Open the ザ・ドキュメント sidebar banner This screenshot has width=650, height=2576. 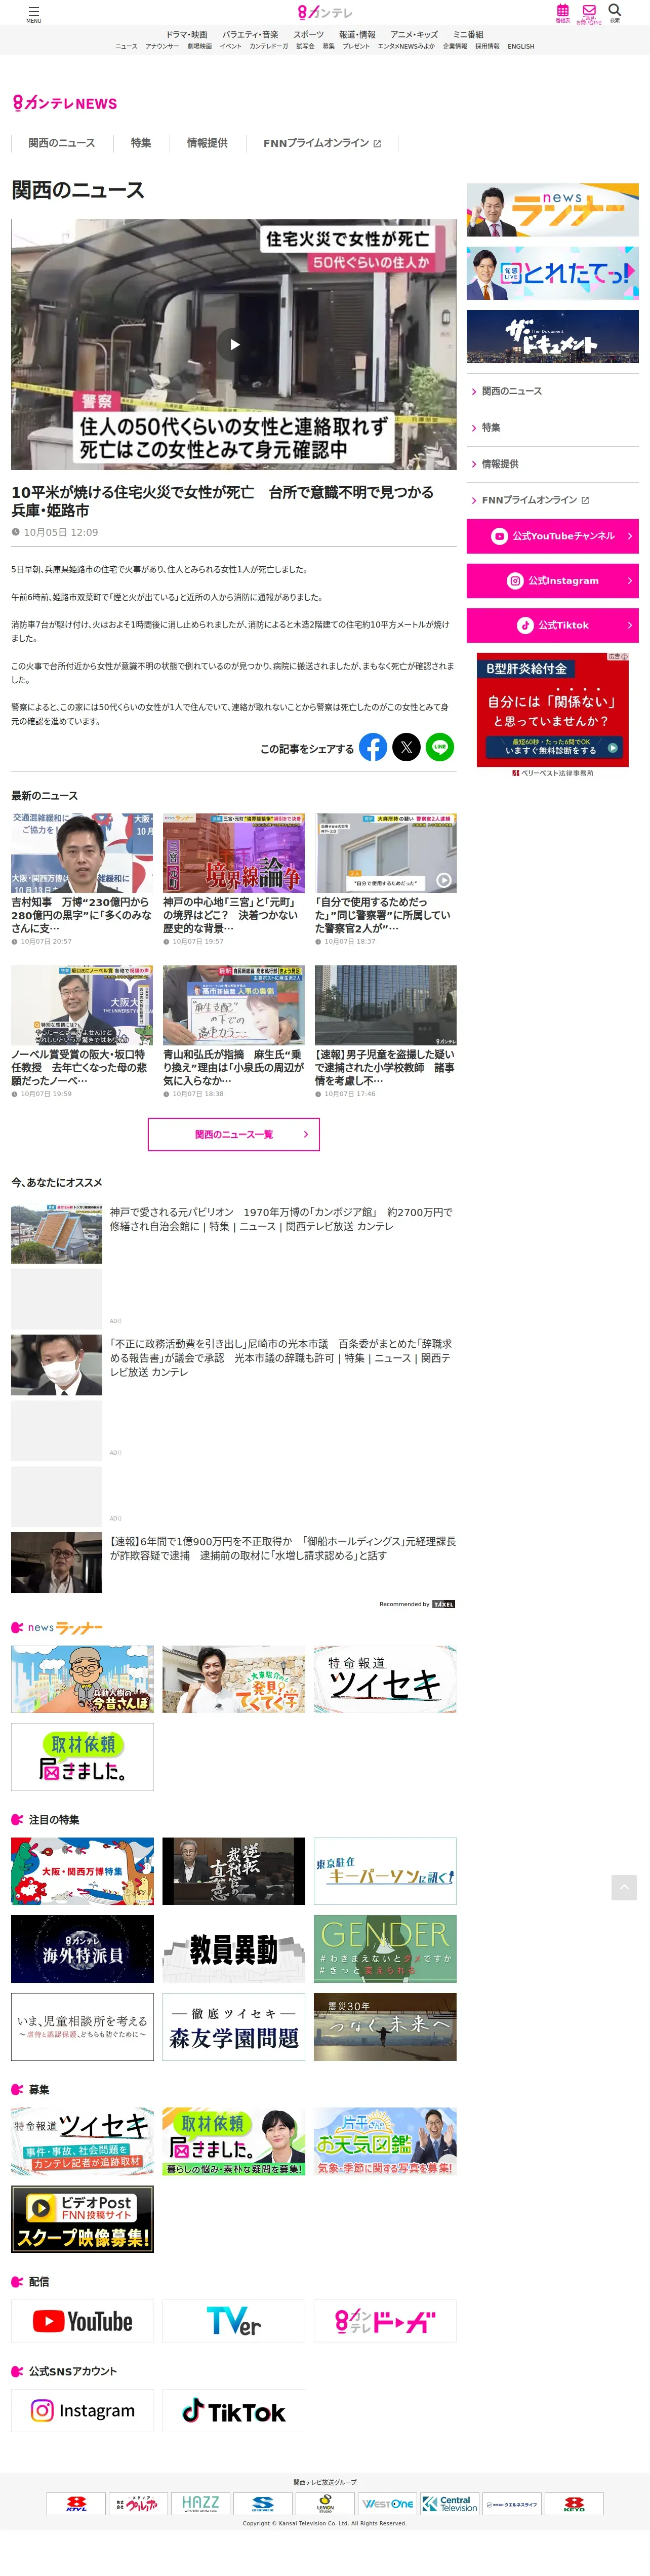552,336
